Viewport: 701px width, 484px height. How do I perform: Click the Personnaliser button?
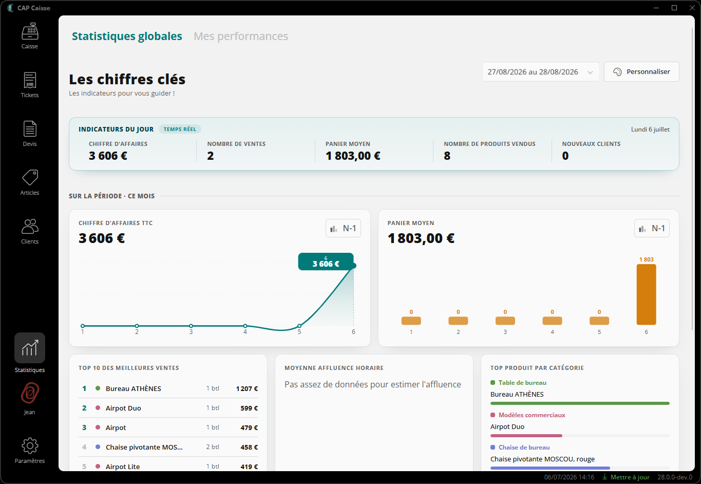[641, 72]
